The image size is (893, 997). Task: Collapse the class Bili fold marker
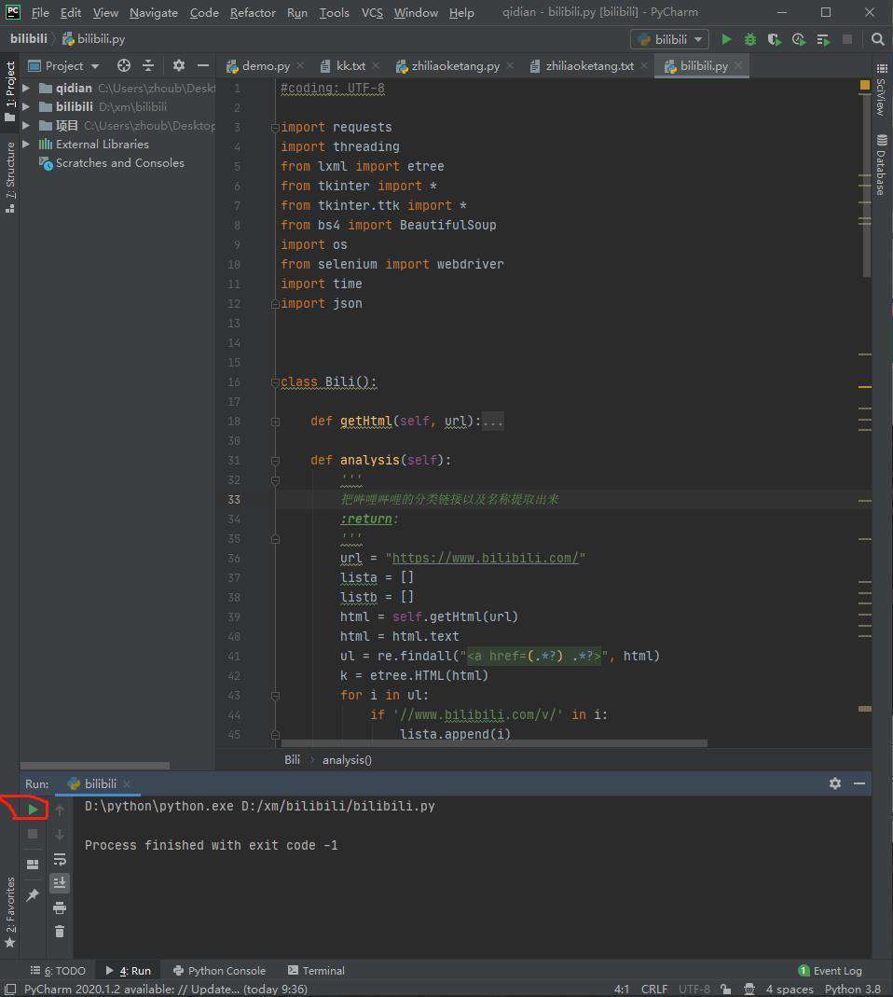tap(275, 382)
